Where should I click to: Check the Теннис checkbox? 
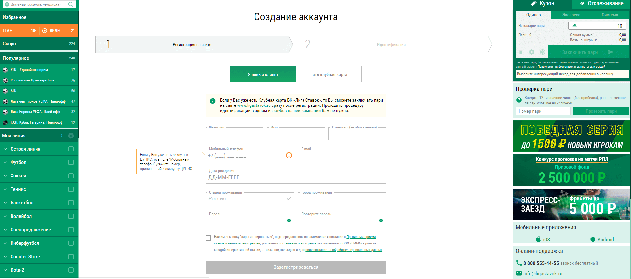click(71, 189)
